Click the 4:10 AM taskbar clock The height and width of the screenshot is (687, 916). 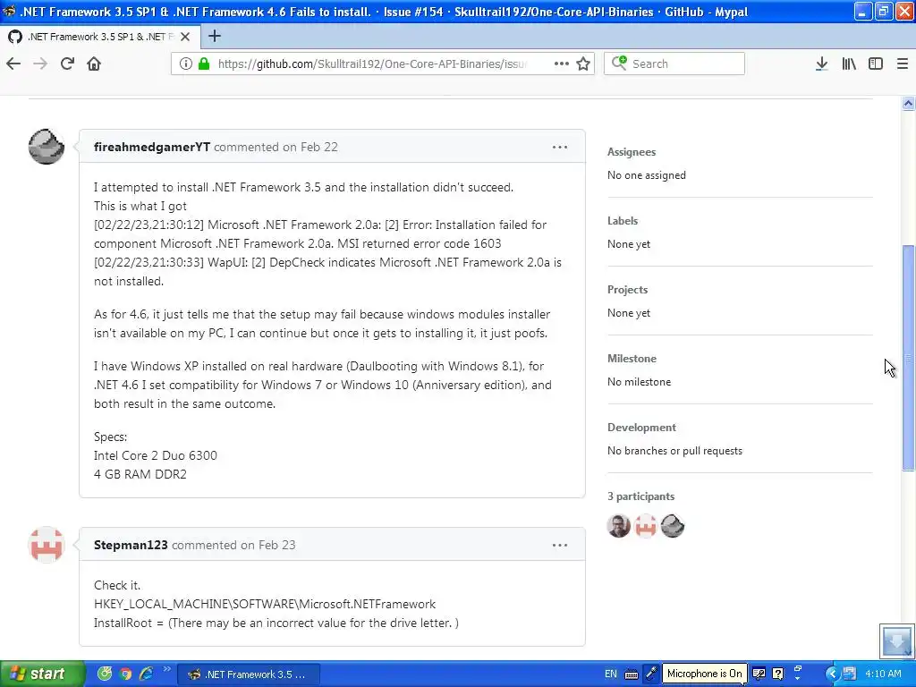883,674
